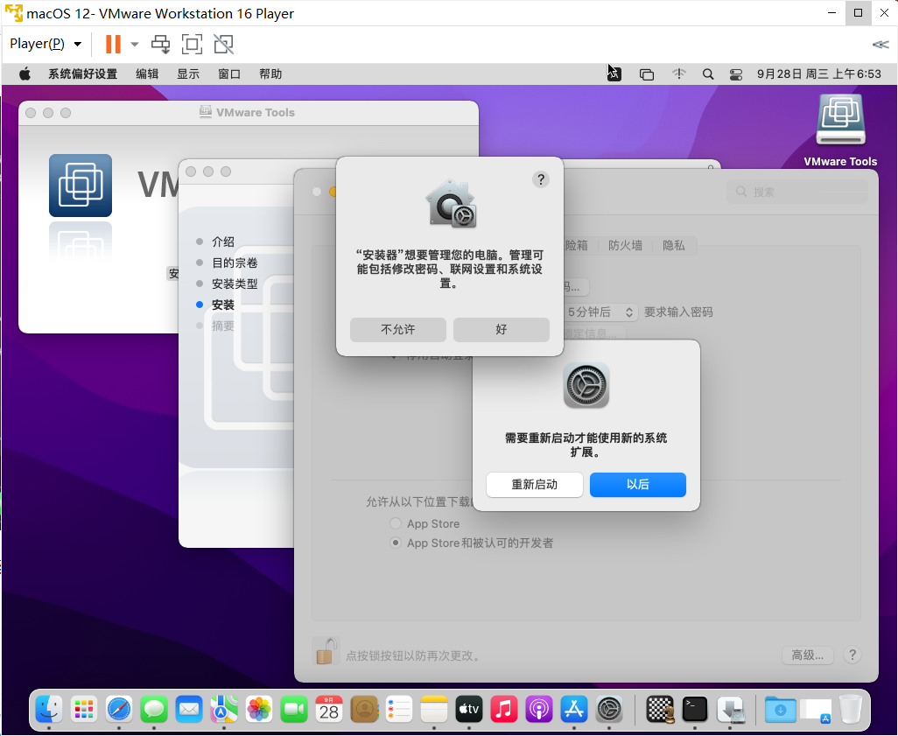The width and height of the screenshot is (898, 736).
Task: Open Control Center icon
Action: pos(736,74)
